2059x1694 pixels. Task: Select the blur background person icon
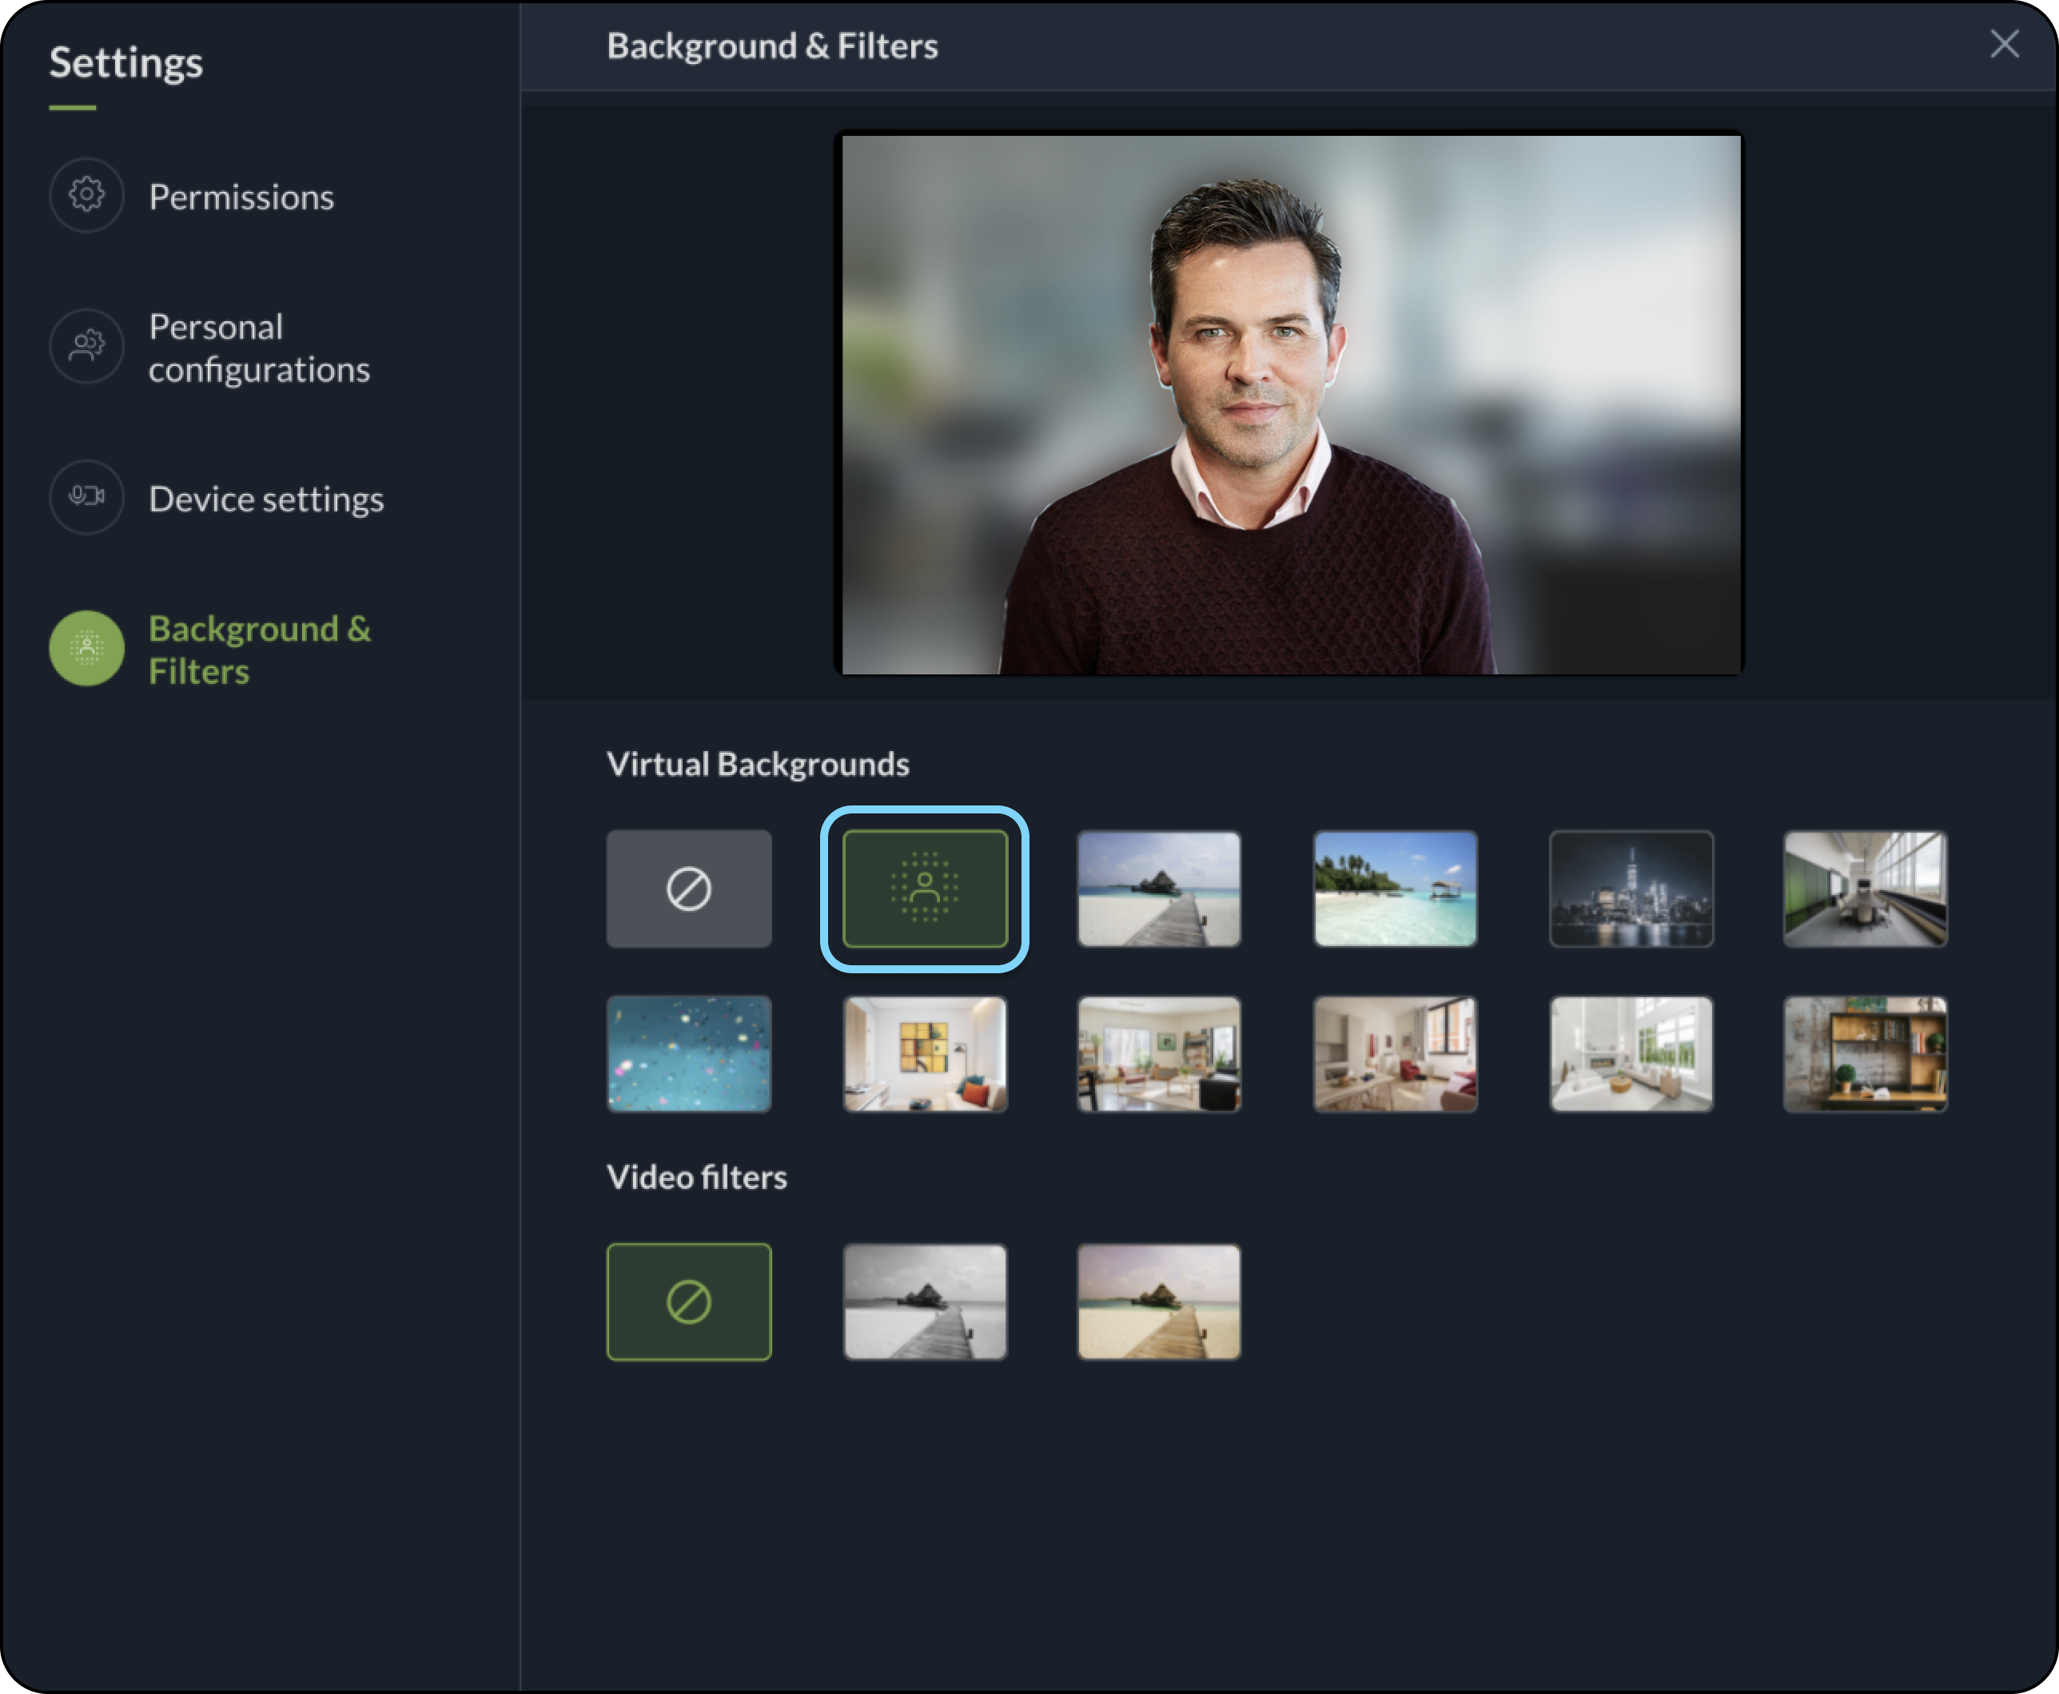click(924, 888)
